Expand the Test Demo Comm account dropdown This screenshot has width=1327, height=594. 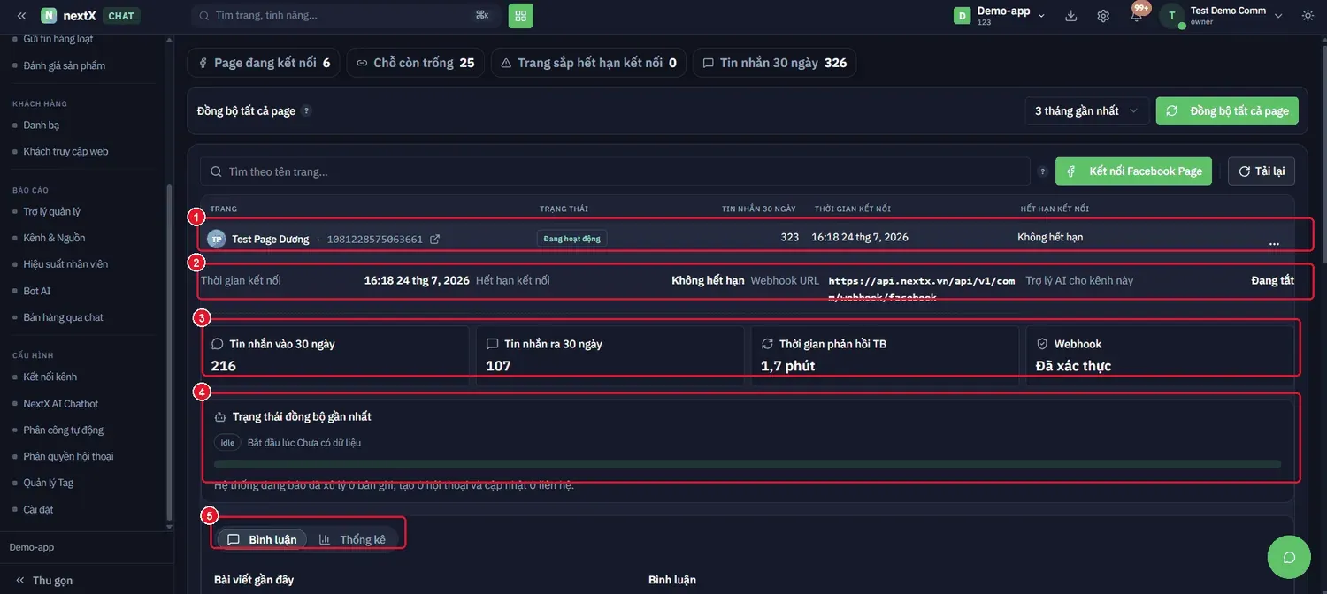(1278, 16)
